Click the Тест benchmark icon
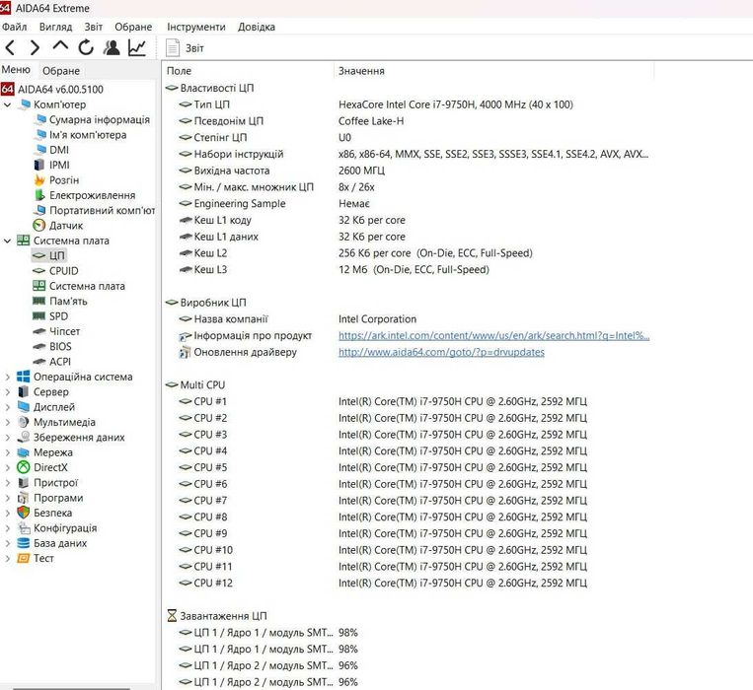Screen dimensions: 753x690 point(23,558)
